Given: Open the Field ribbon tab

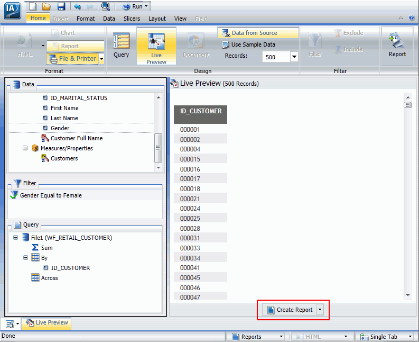Looking at the screenshot, I should tap(201, 19).
